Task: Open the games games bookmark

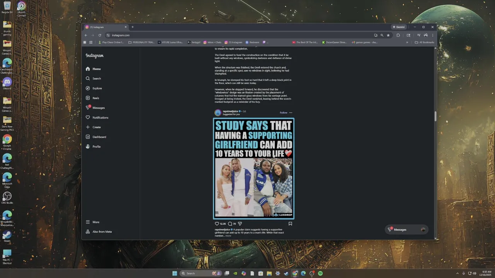Action: click(x=365, y=42)
